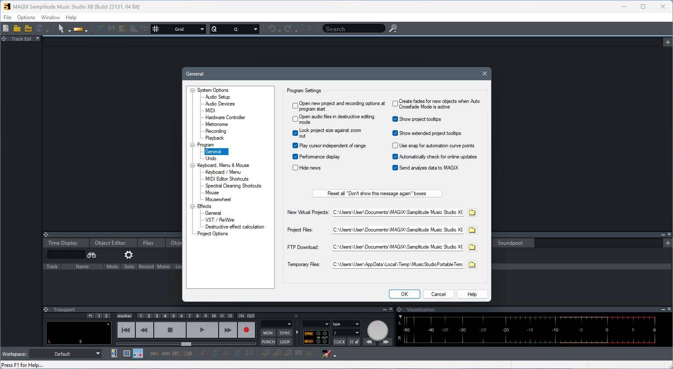This screenshot has width=673, height=369.
Task: Click the Quantize Q icon
Action: [x=214, y=29]
